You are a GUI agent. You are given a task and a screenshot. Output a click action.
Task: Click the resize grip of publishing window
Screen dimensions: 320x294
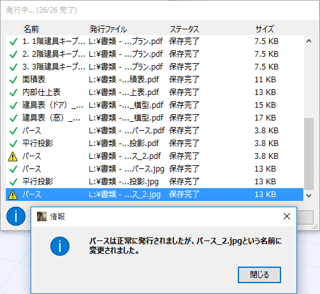point(315,227)
